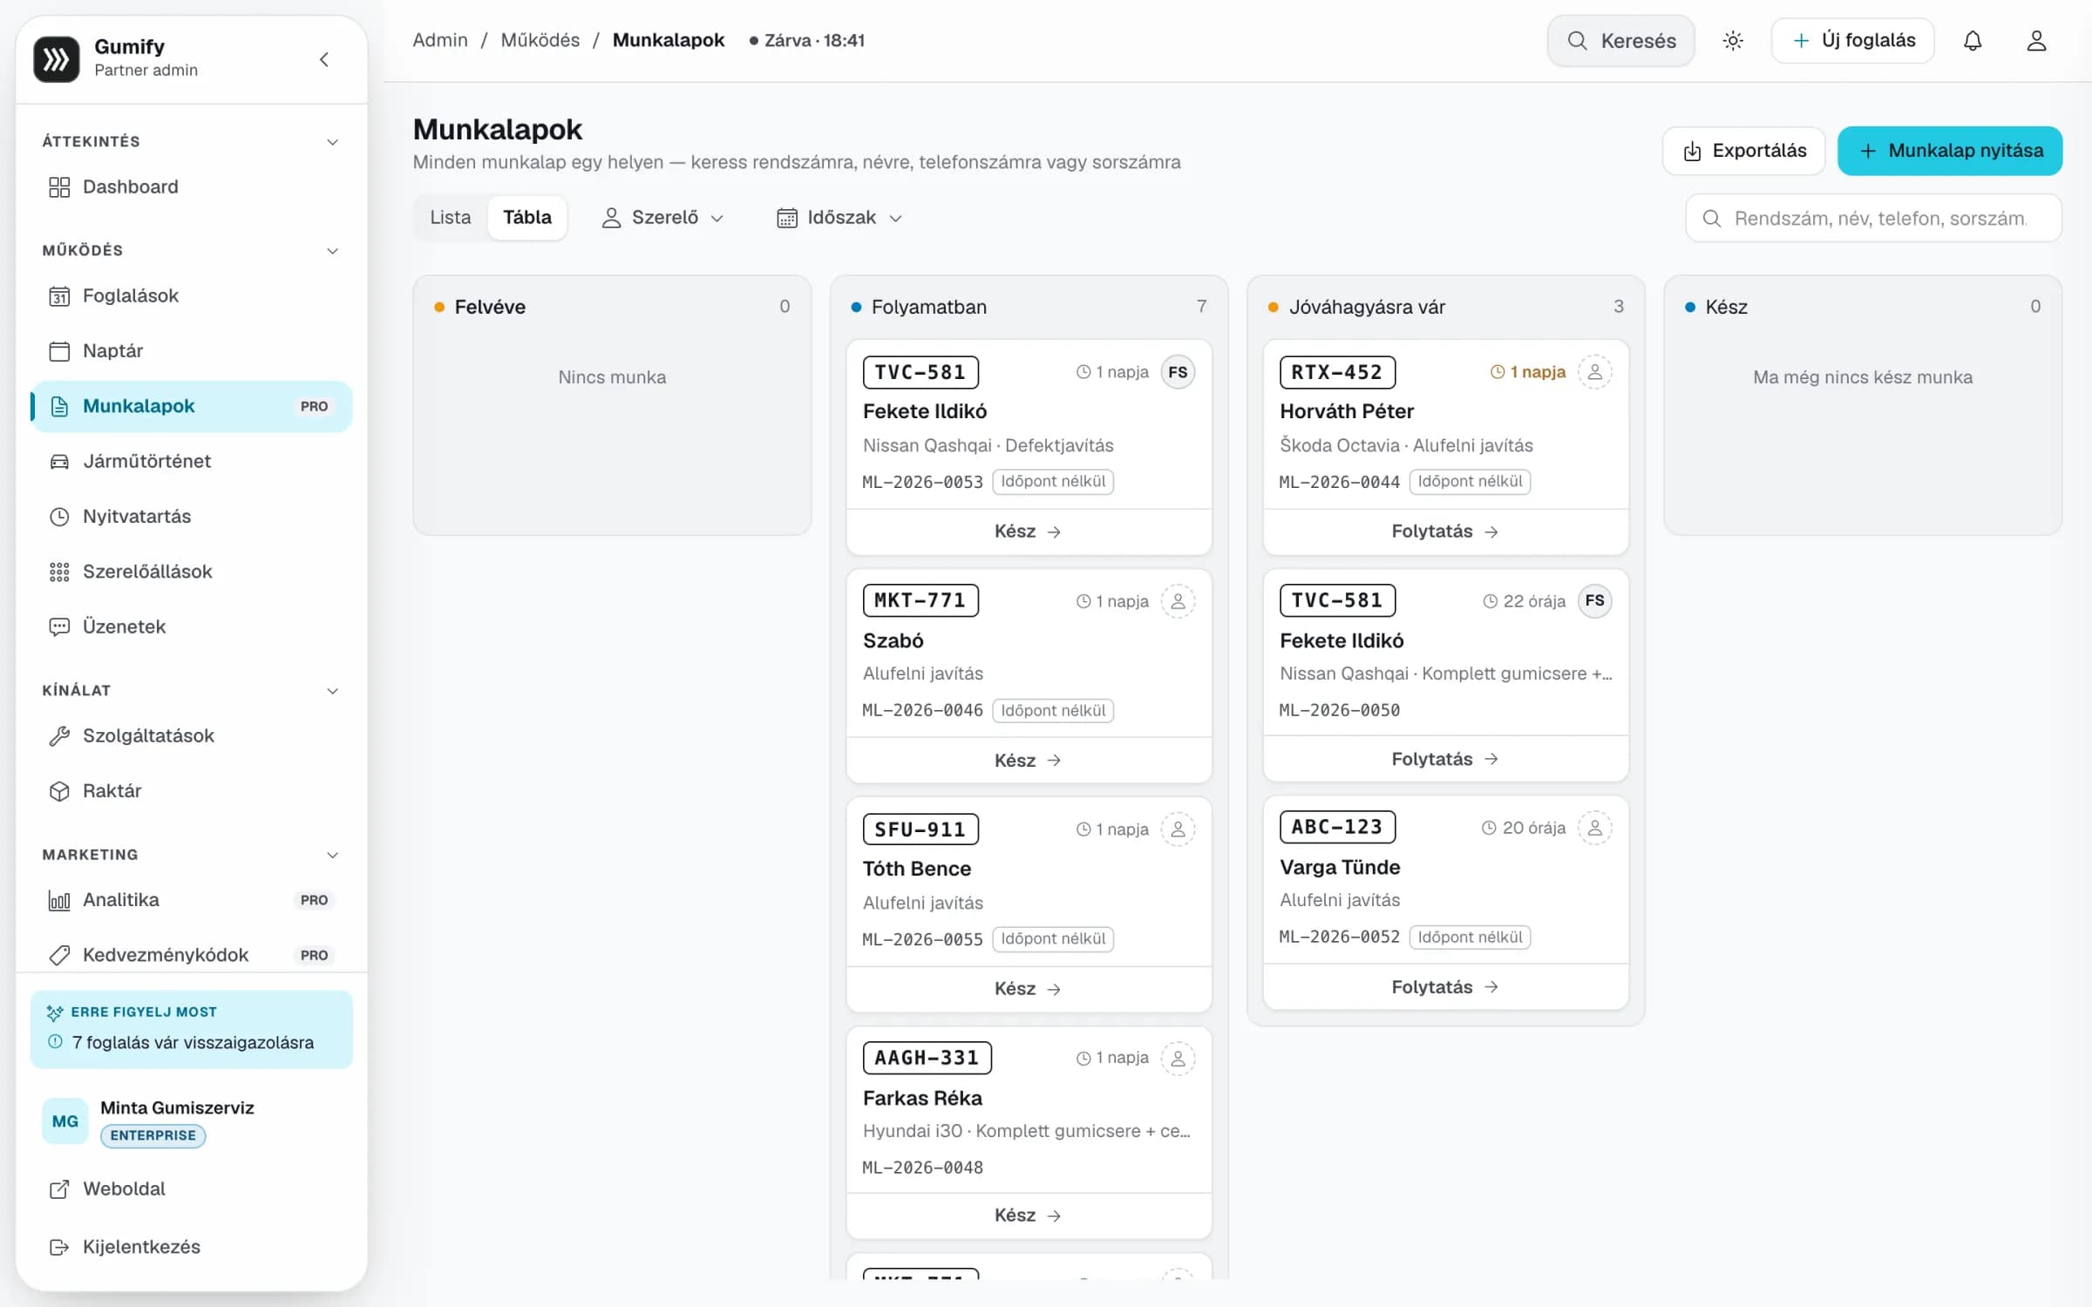
Task: Open the user profile icon in the top bar
Action: coord(2036,40)
